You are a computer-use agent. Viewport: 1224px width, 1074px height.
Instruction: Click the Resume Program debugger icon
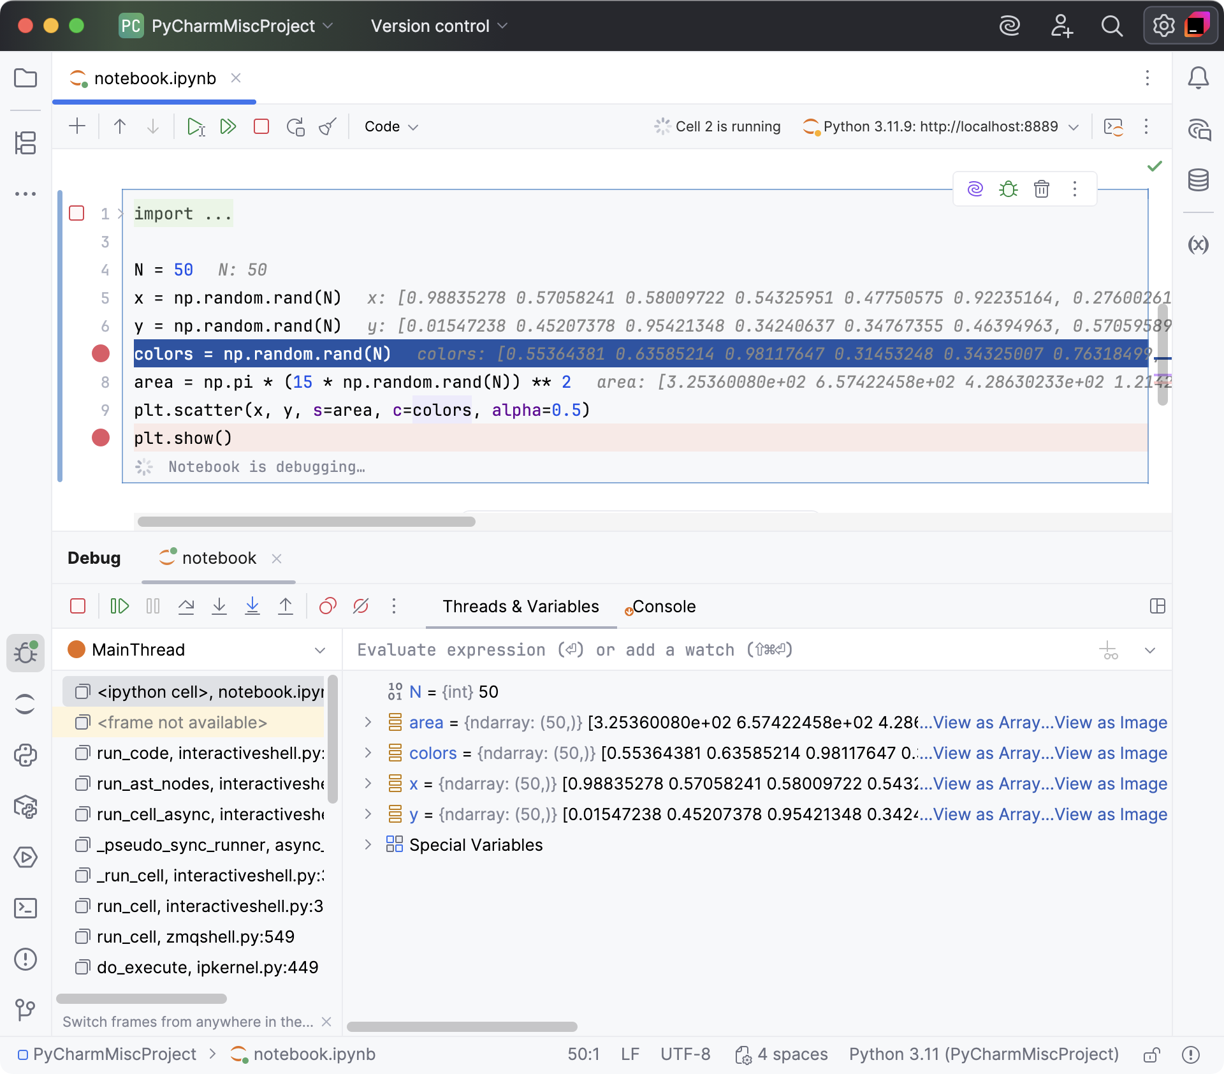119,606
